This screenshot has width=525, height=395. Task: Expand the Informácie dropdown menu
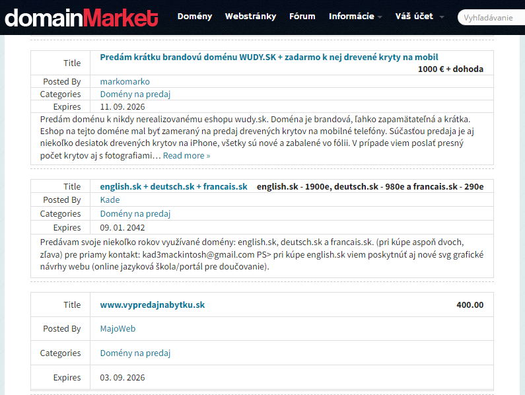[x=355, y=17]
